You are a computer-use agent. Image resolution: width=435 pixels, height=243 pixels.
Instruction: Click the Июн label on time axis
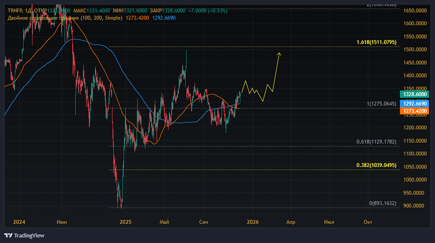[x=62, y=222]
